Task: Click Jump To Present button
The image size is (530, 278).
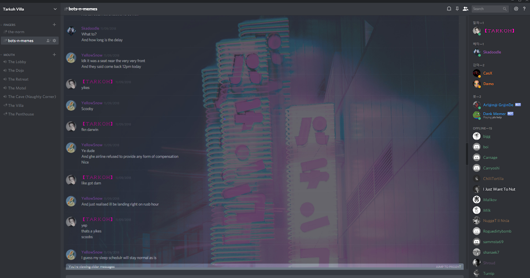Action: coord(448,267)
